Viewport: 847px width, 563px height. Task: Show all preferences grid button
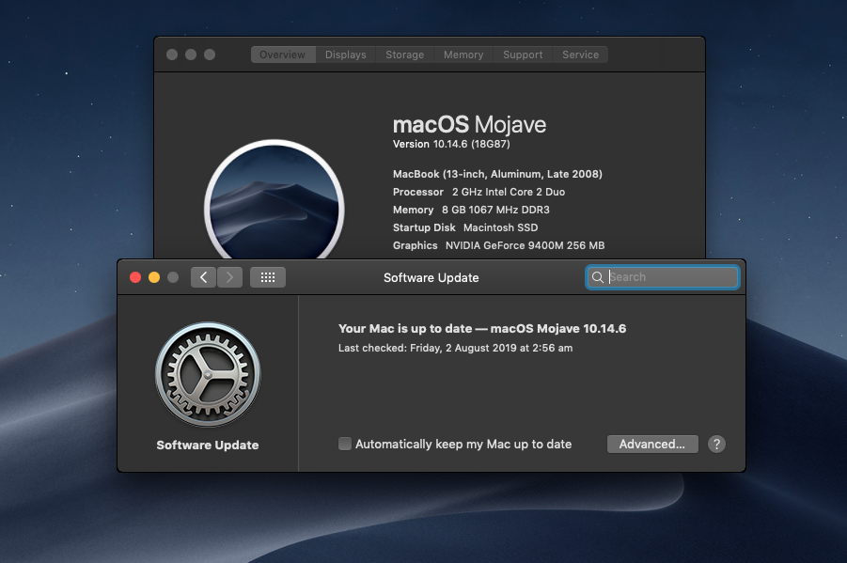[x=268, y=277]
